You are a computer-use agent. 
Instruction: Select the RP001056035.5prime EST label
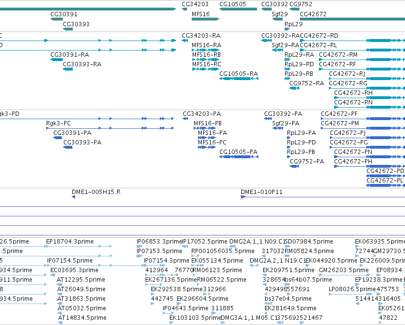pos(223,251)
